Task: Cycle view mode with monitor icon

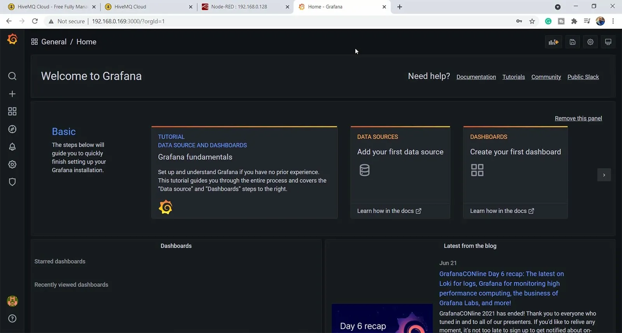Action: pyautogui.click(x=608, y=42)
